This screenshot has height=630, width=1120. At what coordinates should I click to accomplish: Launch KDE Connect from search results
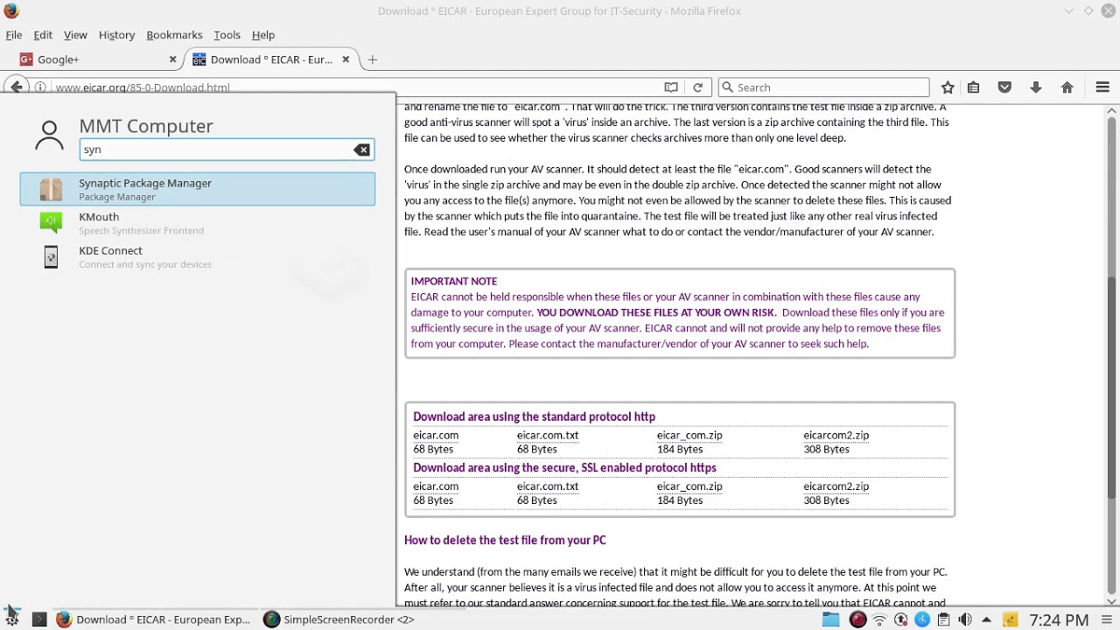[198, 256]
